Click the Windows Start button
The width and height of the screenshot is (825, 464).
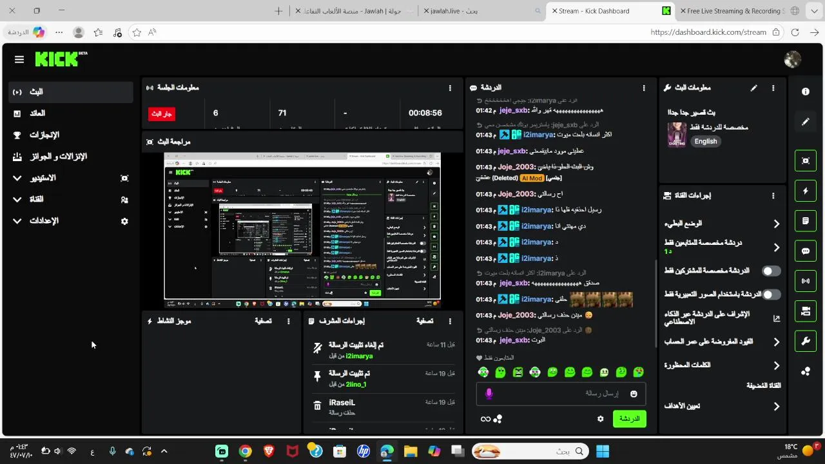click(602, 451)
